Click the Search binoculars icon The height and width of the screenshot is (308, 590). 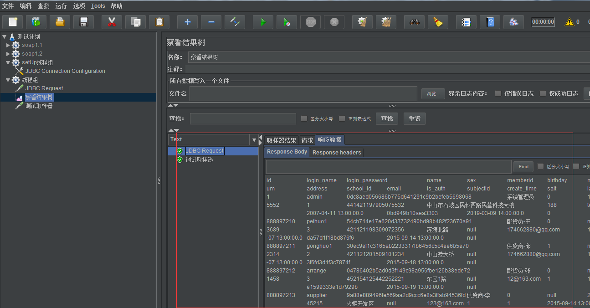pos(414,22)
